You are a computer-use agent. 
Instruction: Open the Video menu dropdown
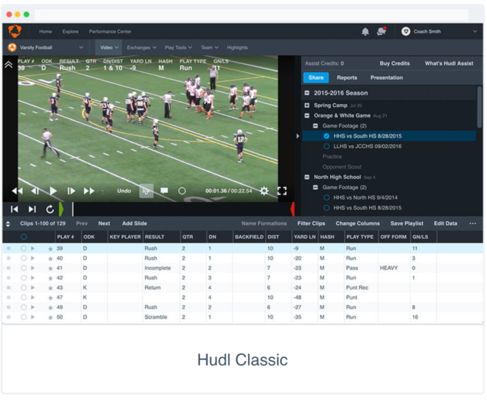(x=109, y=47)
